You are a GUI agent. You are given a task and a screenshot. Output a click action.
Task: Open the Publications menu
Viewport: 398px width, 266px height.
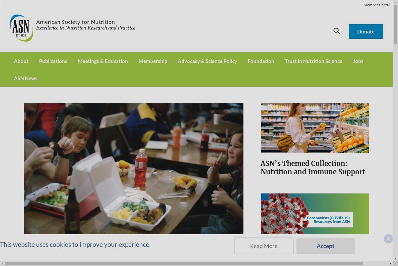click(53, 61)
